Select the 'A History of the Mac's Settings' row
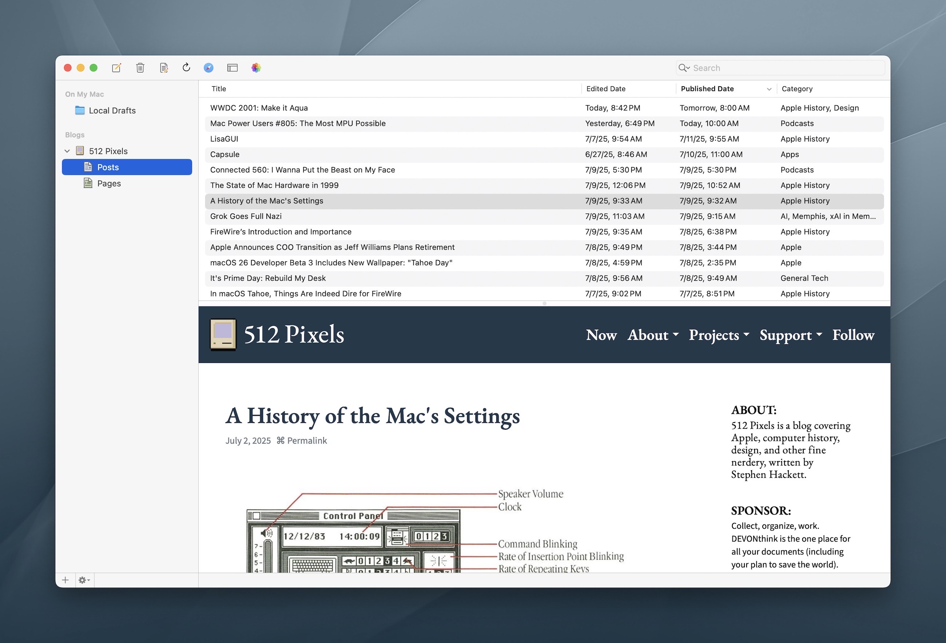Screen dimensions: 946x643 point(544,201)
